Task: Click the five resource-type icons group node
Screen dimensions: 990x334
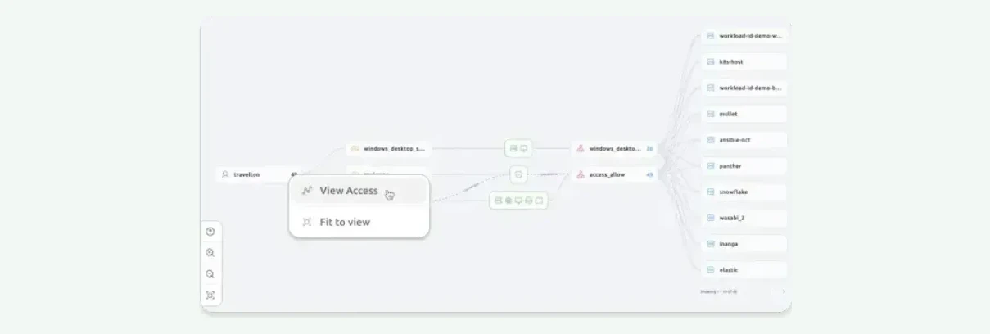Action: pyautogui.click(x=518, y=201)
